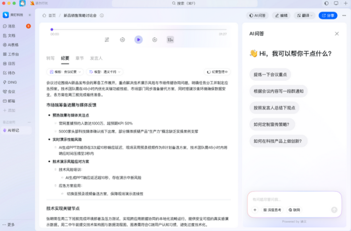Open 日历 calendar in the sidebar
The width and height of the screenshot is (351, 231).
[11, 63]
